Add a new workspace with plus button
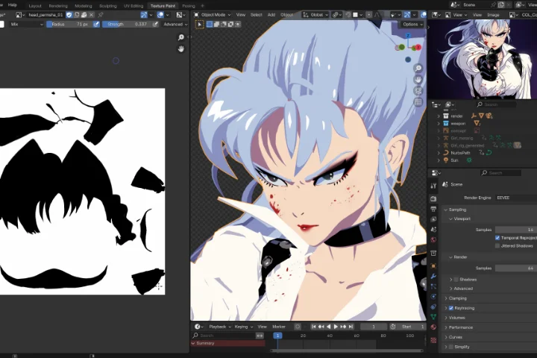The width and height of the screenshot is (537, 358). (202, 6)
